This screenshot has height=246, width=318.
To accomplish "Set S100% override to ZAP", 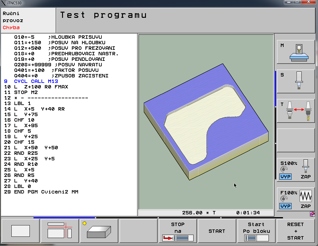I will 305,177.
